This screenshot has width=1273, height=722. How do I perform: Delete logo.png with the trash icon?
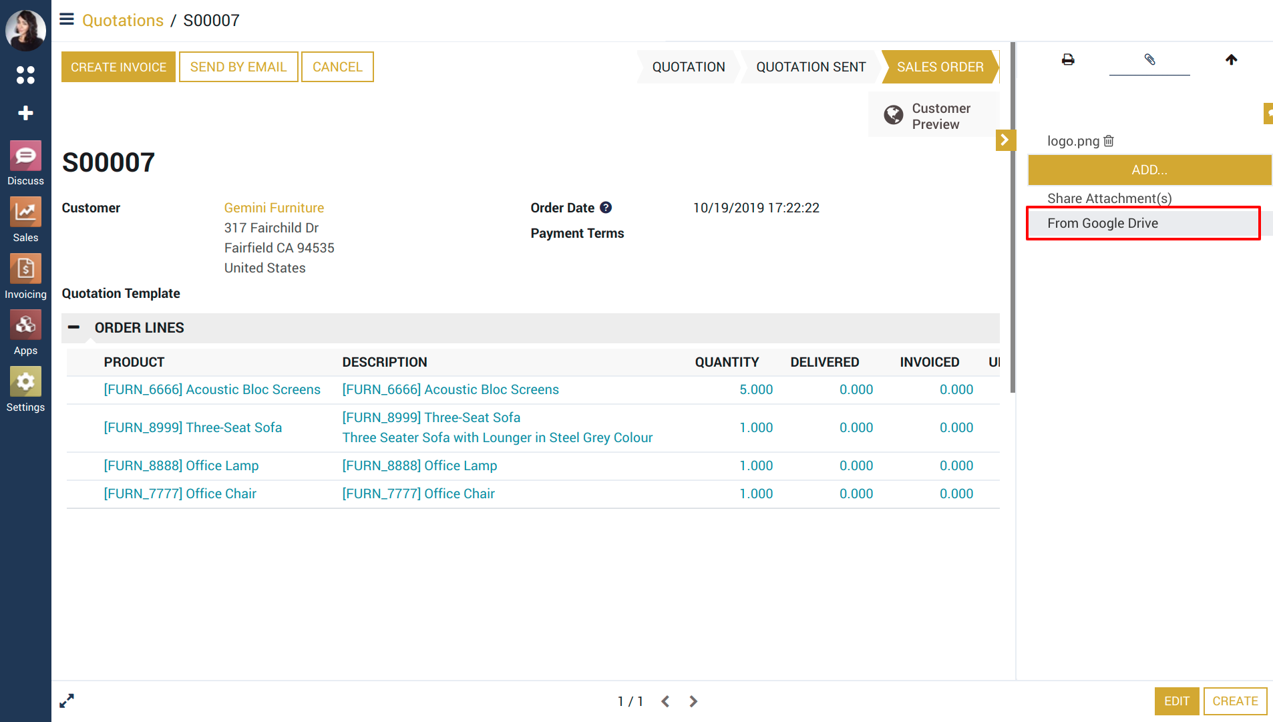click(1109, 141)
